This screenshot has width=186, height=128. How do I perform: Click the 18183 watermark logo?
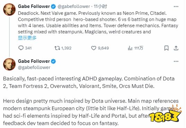coord(165,114)
